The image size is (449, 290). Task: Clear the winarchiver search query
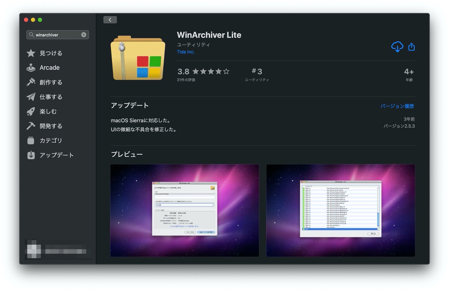84,34
